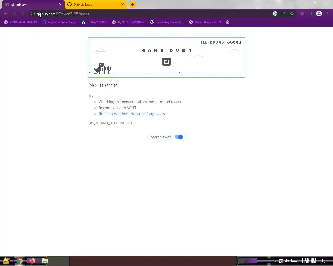Open a new tab with the plus button
Viewport: 333px width, 266px height.
(132, 4)
